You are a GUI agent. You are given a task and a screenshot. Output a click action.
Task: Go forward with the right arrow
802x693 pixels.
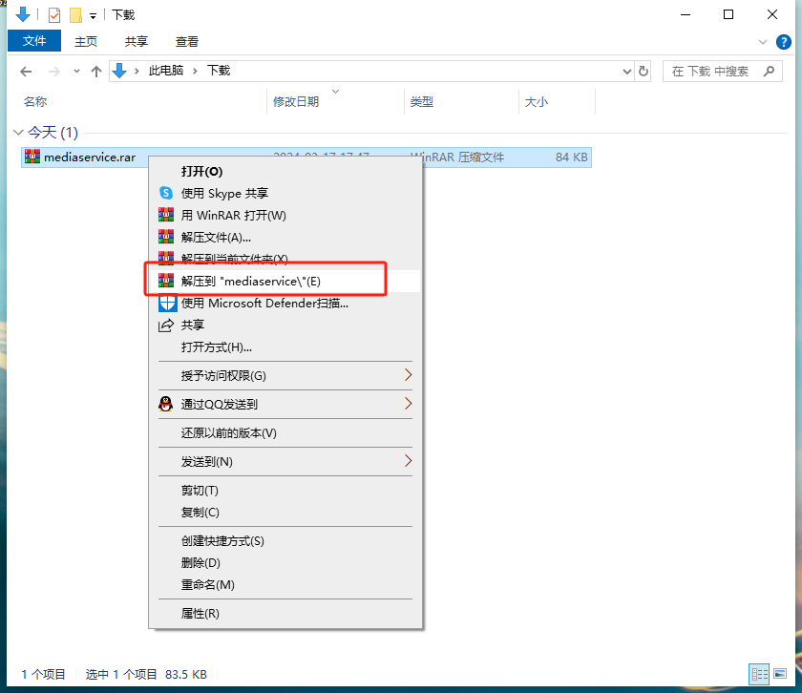click(53, 72)
